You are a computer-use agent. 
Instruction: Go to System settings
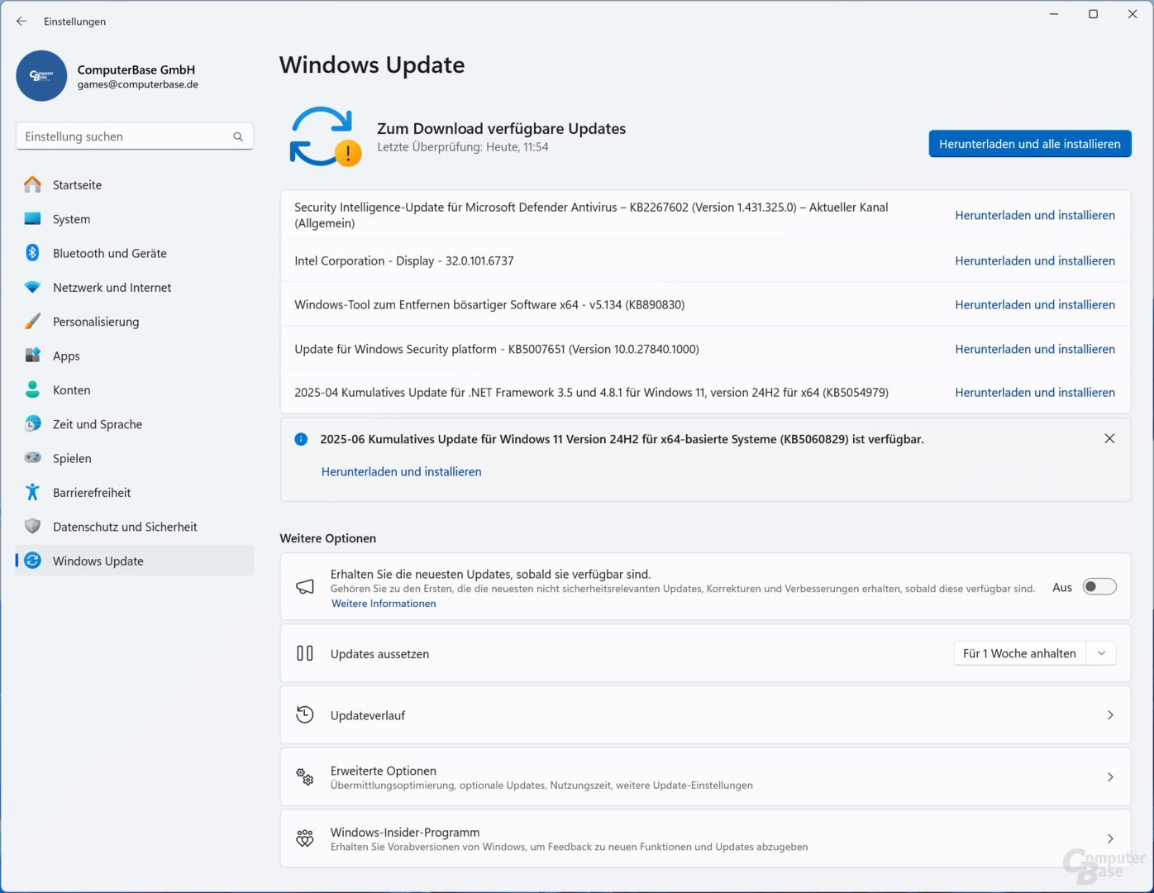135,219
